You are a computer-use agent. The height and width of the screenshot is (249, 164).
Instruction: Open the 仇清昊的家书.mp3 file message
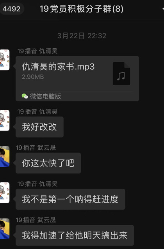pos(77,79)
